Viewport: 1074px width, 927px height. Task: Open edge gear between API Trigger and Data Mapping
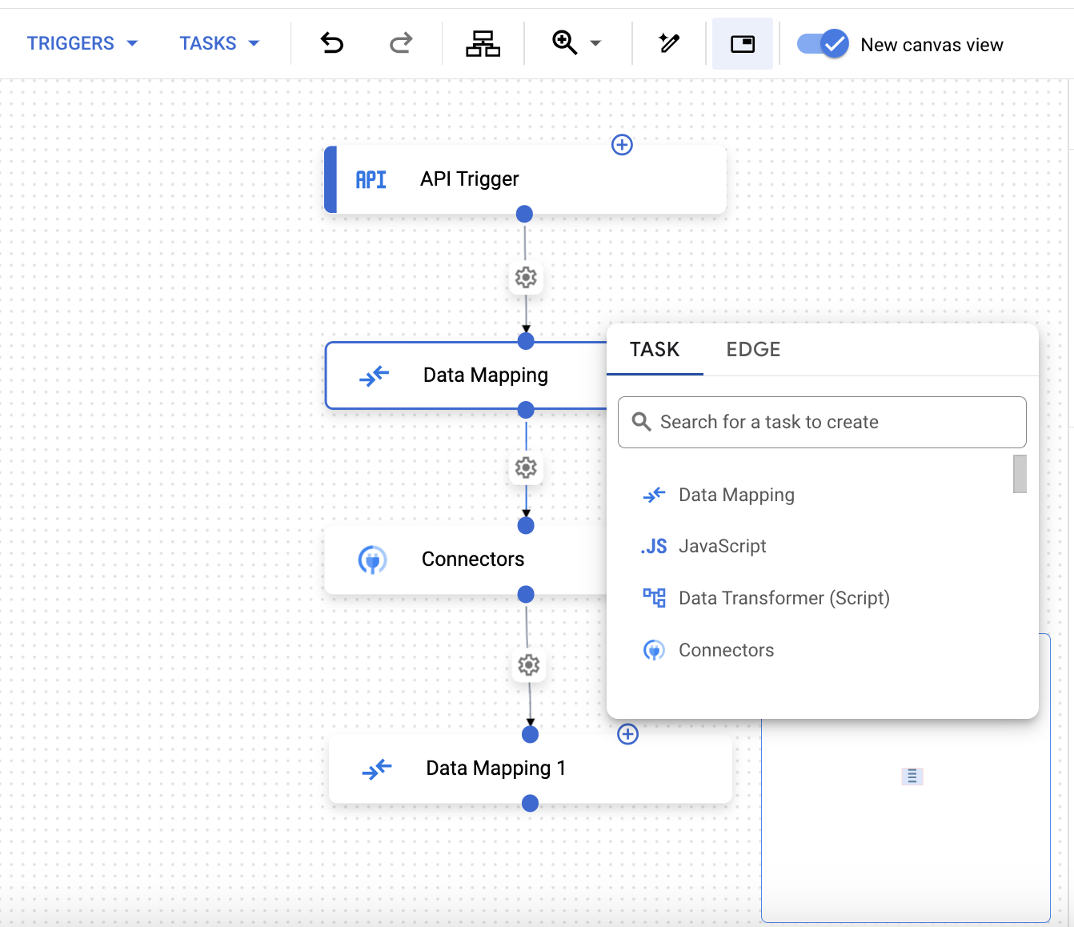coord(526,278)
